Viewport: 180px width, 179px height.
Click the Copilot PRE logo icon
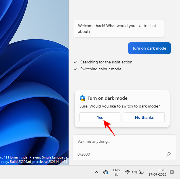point(82,98)
